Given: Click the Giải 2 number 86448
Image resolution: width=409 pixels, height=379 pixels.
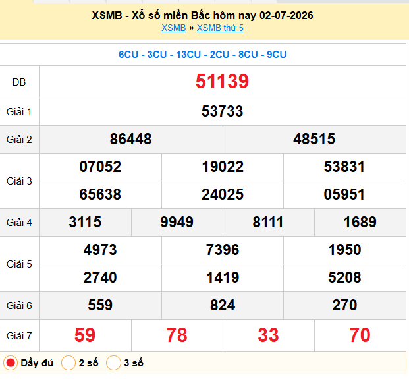Looking at the screenshot, I should point(130,139).
